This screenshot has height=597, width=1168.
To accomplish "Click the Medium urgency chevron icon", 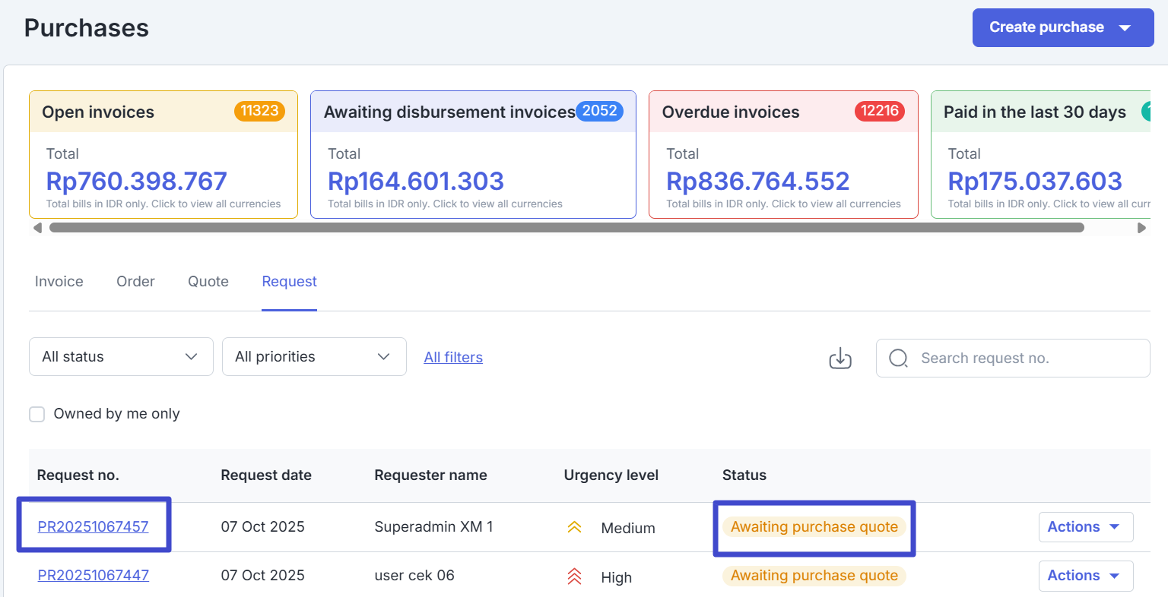I will 574,527.
